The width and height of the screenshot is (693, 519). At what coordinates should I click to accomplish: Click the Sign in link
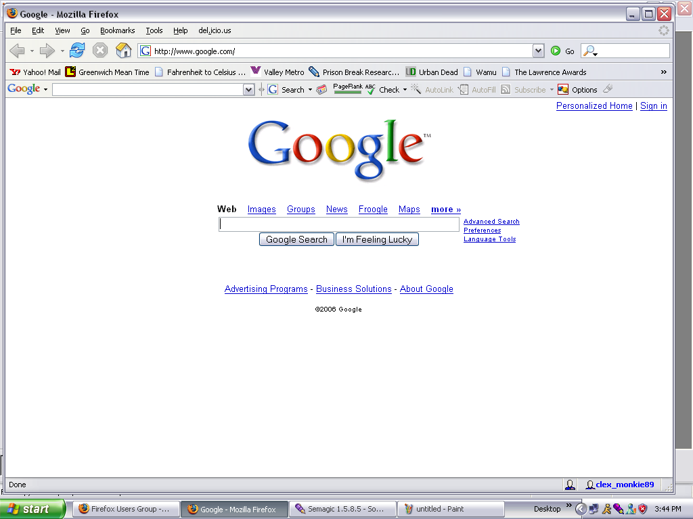(654, 106)
